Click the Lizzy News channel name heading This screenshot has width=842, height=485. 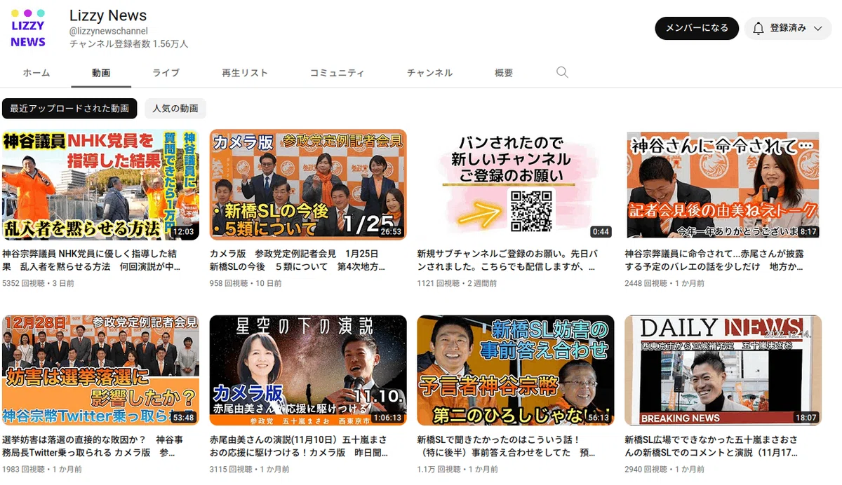[x=108, y=15]
